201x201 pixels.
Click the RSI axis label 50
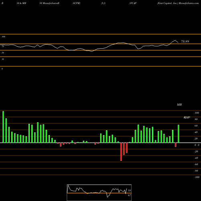coord(3,53)
